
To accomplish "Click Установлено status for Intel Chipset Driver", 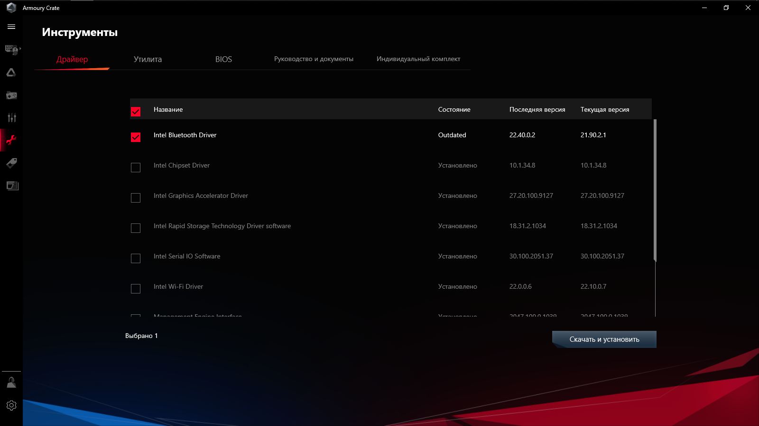I will click(458, 165).
